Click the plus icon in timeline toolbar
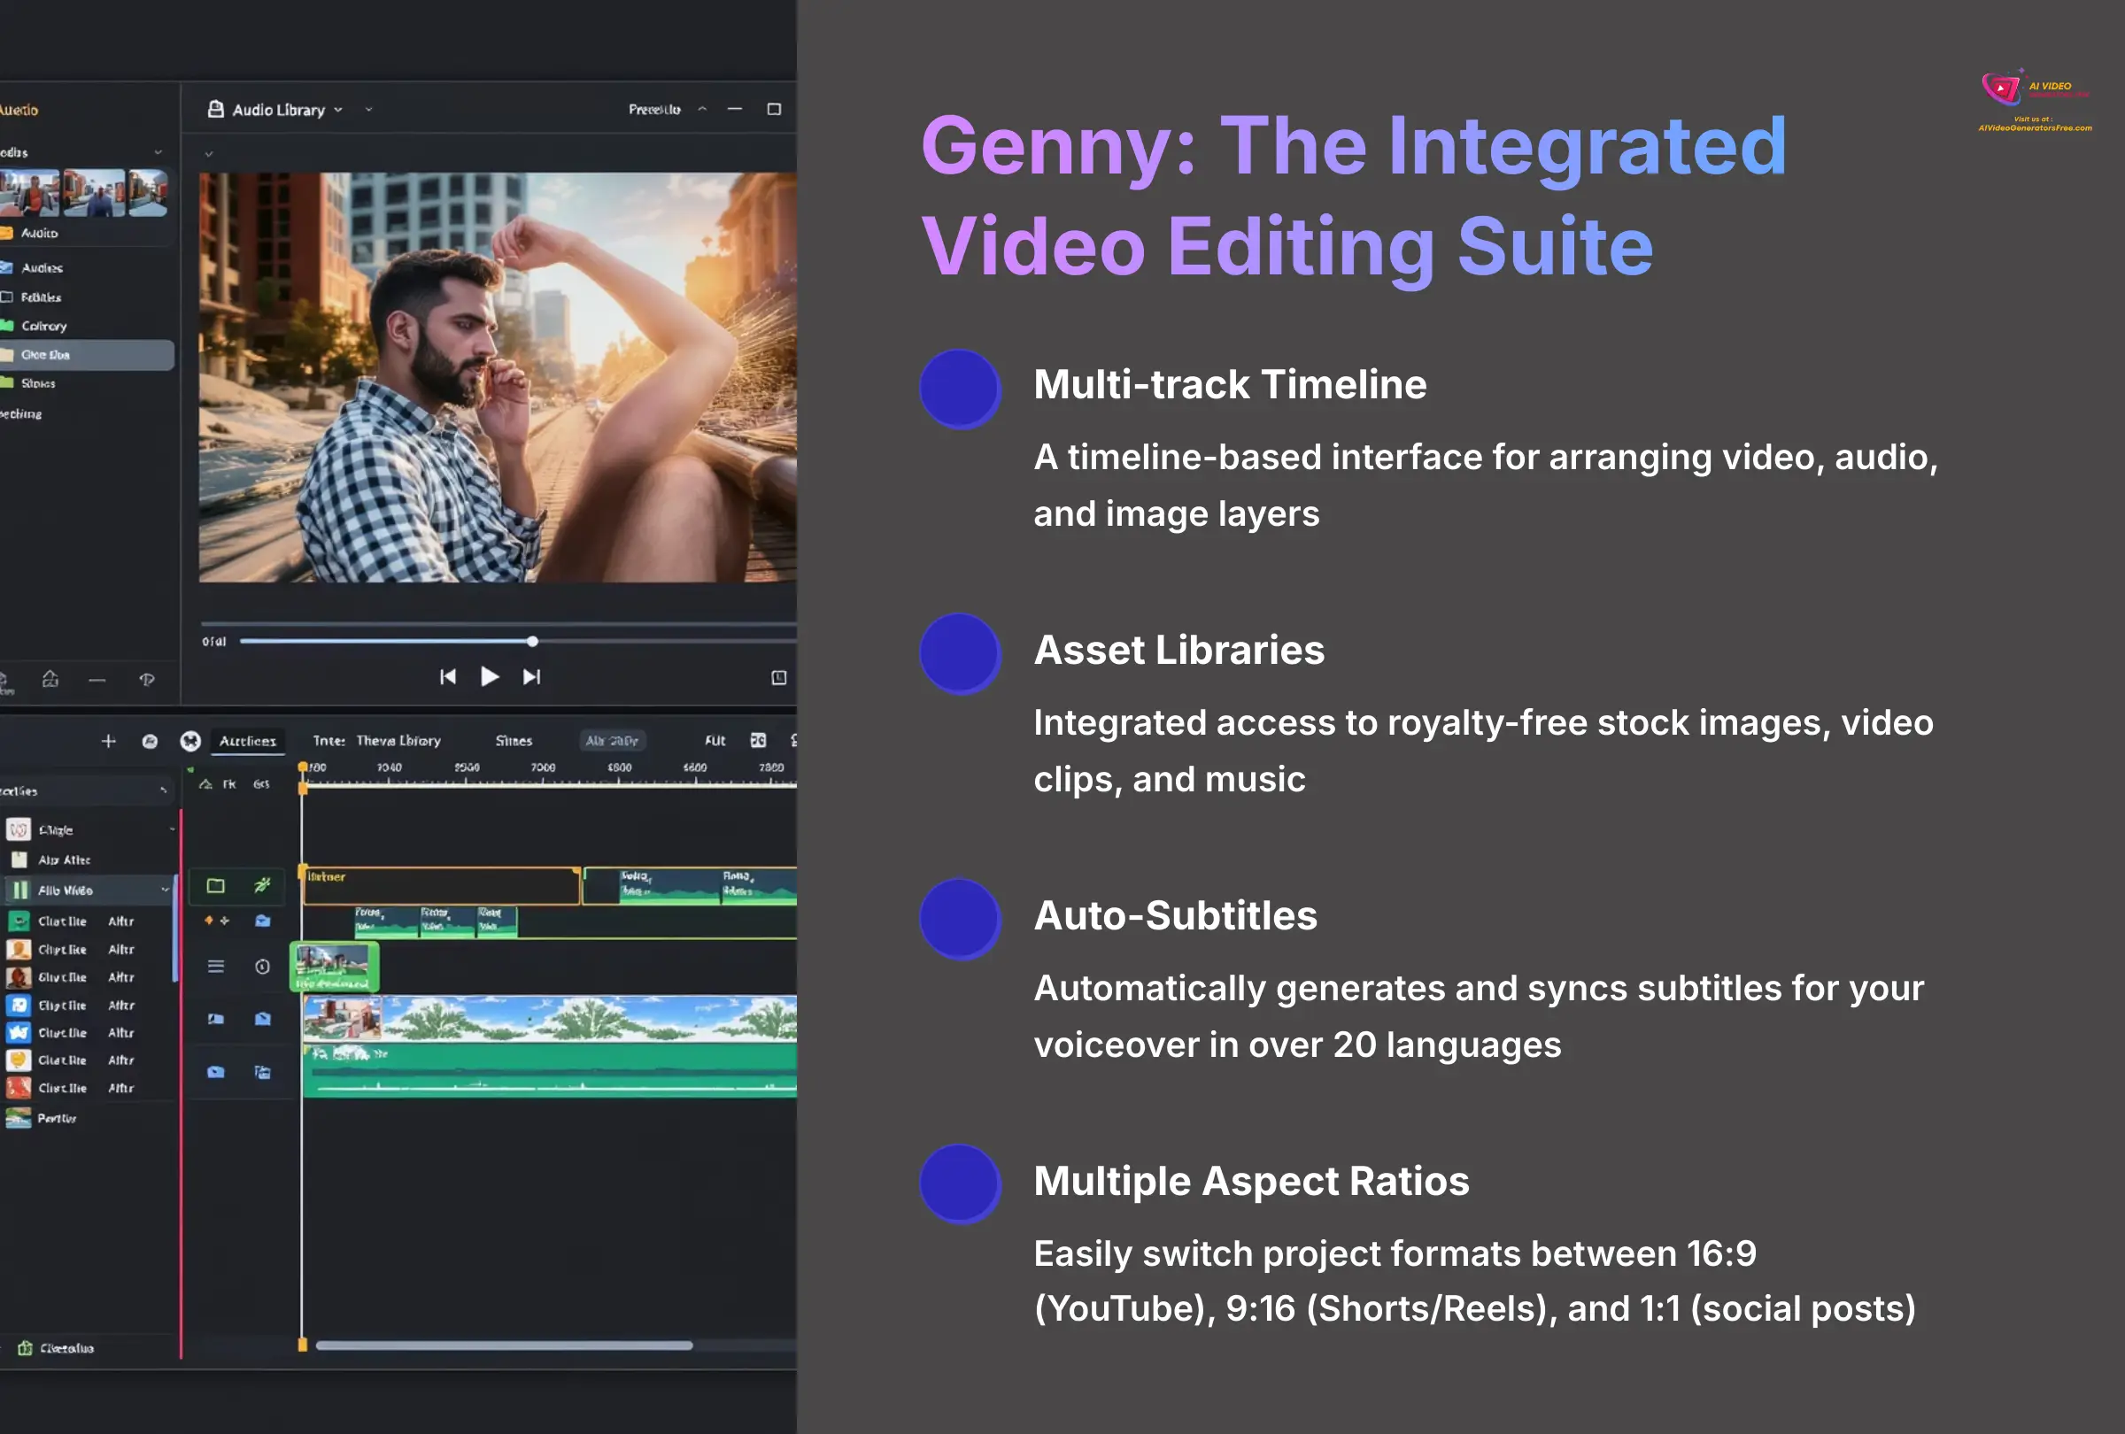The image size is (2125, 1434). point(108,741)
